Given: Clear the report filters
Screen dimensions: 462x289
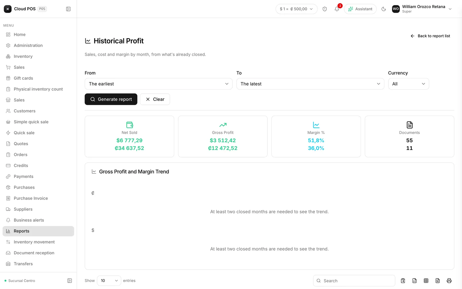Looking at the screenshot, I should [x=155, y=99].
